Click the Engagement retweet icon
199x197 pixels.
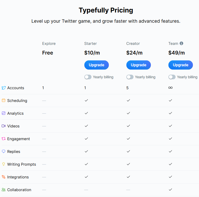4,139
